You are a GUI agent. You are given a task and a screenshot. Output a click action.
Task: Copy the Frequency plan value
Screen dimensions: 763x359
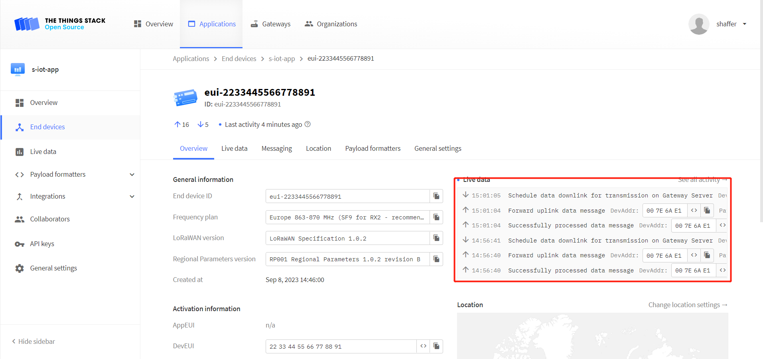click(436, 217)
